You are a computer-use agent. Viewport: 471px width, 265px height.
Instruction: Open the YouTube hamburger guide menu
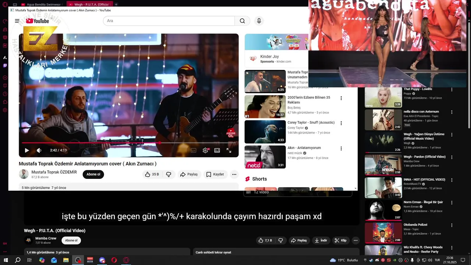17,21
